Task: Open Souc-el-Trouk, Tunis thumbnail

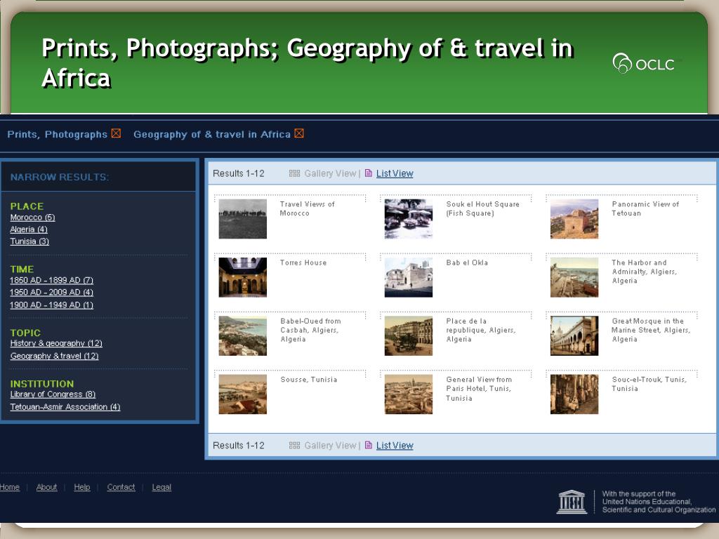Action: tap(574, 394)
